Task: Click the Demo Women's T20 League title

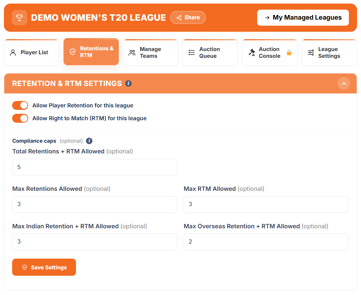Action: click(x=98, y=17)
